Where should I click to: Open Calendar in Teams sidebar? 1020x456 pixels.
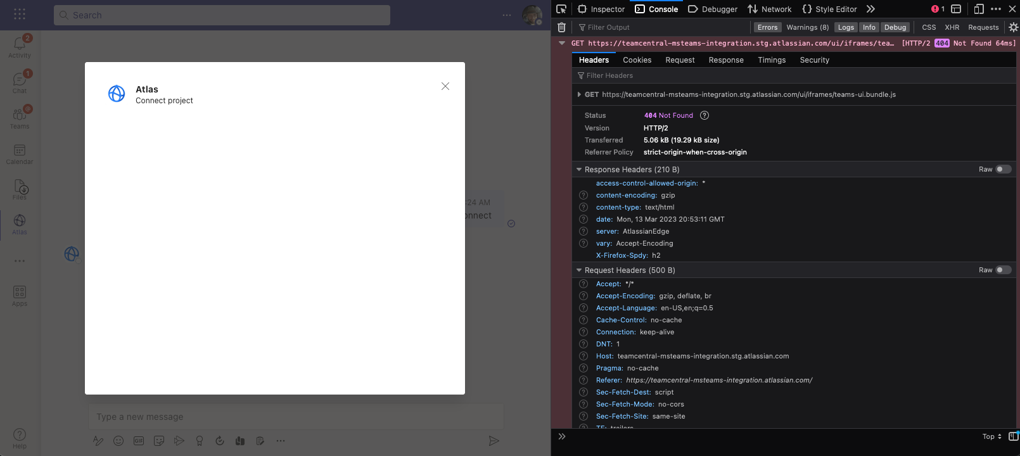pos(20,154)
